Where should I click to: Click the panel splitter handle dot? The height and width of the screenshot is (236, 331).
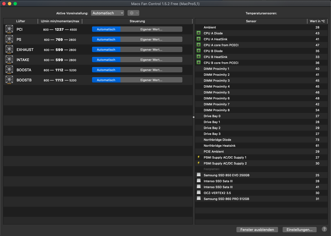[x=194, y=117]
